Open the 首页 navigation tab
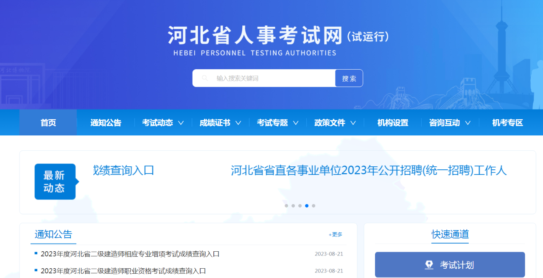 point(48,123)
